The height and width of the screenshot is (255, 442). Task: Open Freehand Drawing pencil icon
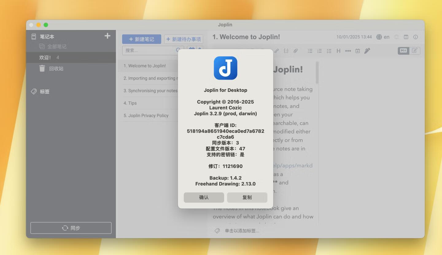367,51
